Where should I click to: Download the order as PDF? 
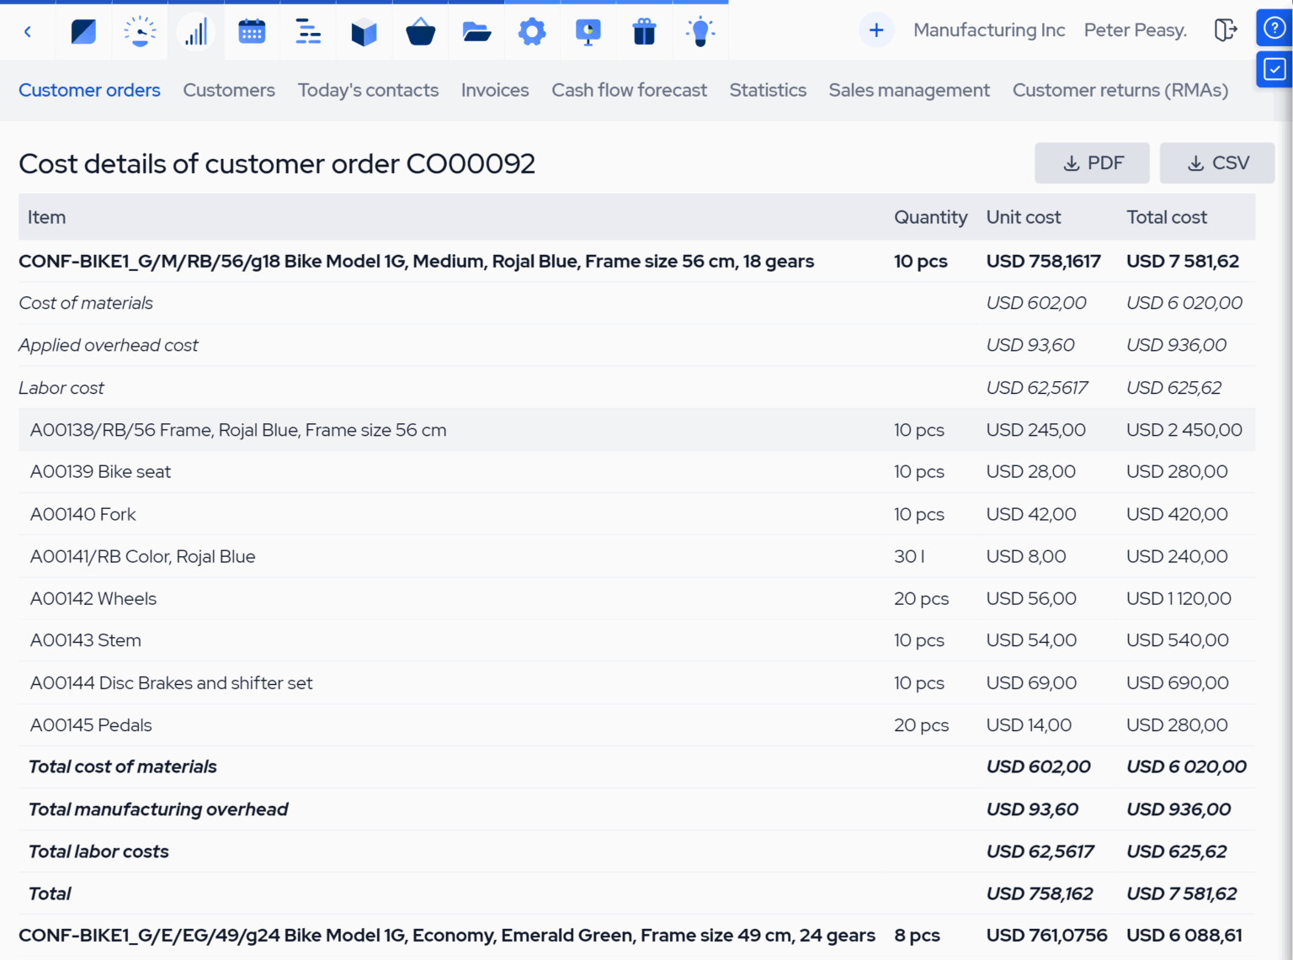[x=1092, y=162]
